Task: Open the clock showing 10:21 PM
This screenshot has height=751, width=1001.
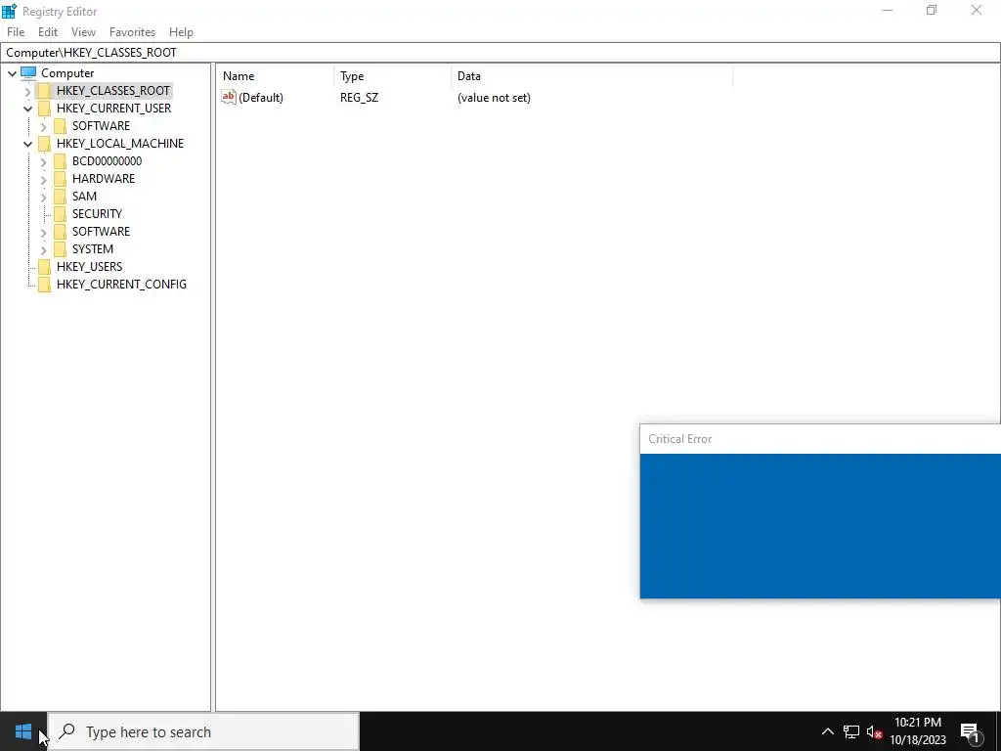Action: (x=917, y=731)
